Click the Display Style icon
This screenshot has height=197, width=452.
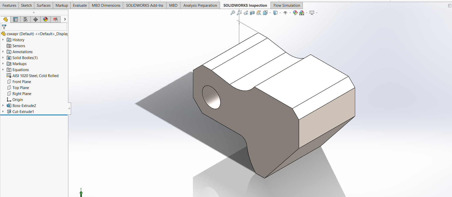click(x=275, y=13)
